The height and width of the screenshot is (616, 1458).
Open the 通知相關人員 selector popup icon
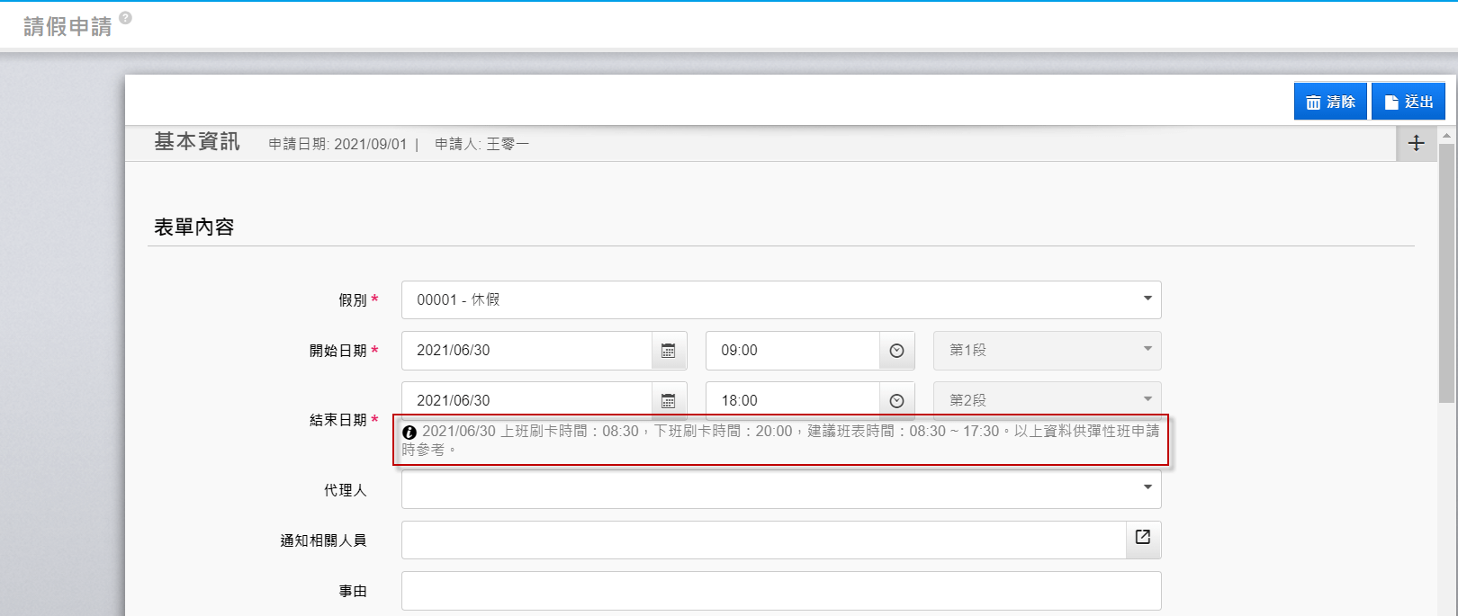1143,538
